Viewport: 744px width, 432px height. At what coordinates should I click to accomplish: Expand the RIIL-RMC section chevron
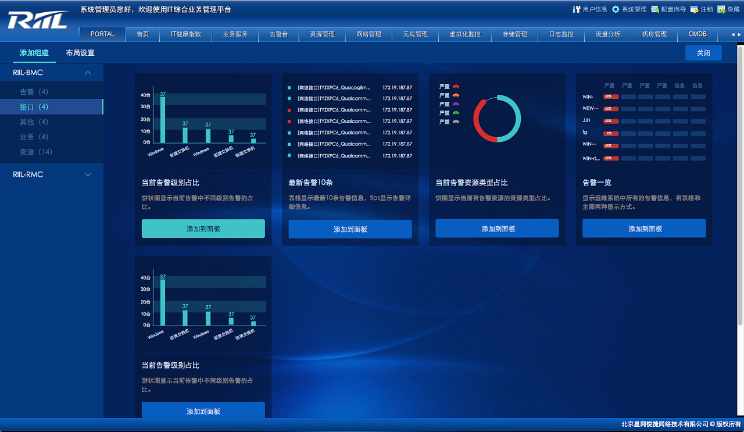(x=88, y=174)
